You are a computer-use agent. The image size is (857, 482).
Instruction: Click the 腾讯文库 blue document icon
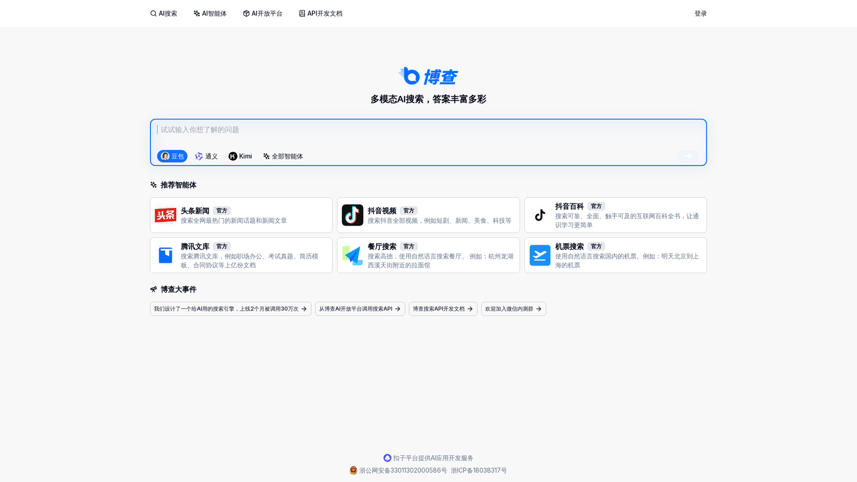[166, 255]
